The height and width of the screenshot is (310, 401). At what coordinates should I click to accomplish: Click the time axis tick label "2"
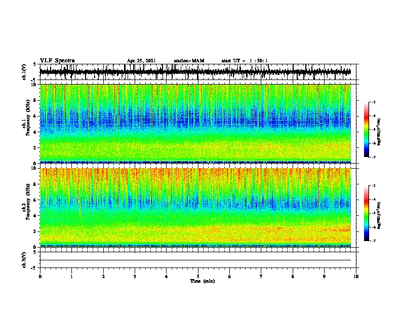pyautogui.click(x=103, y=277)
